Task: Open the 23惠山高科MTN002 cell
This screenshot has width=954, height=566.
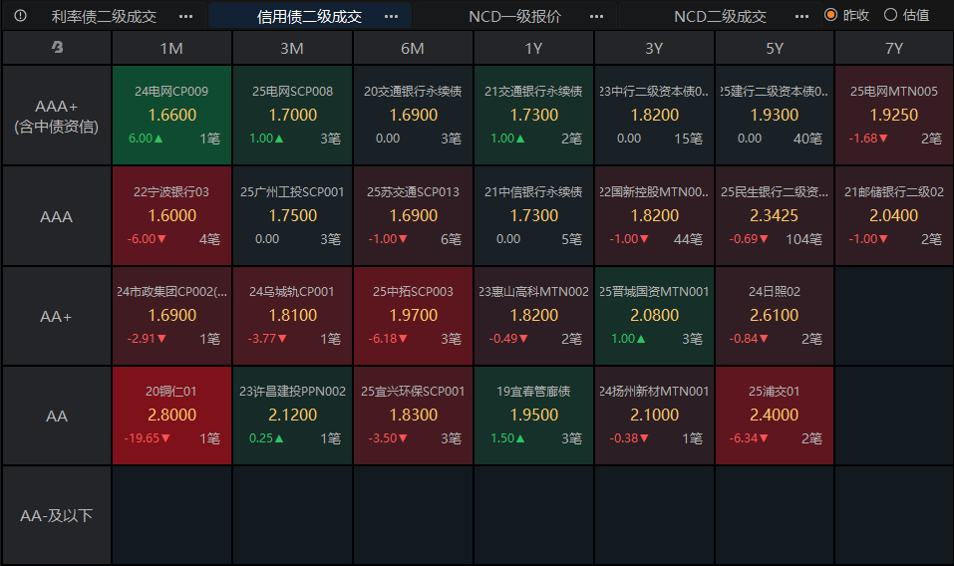Action: [533, 316]
